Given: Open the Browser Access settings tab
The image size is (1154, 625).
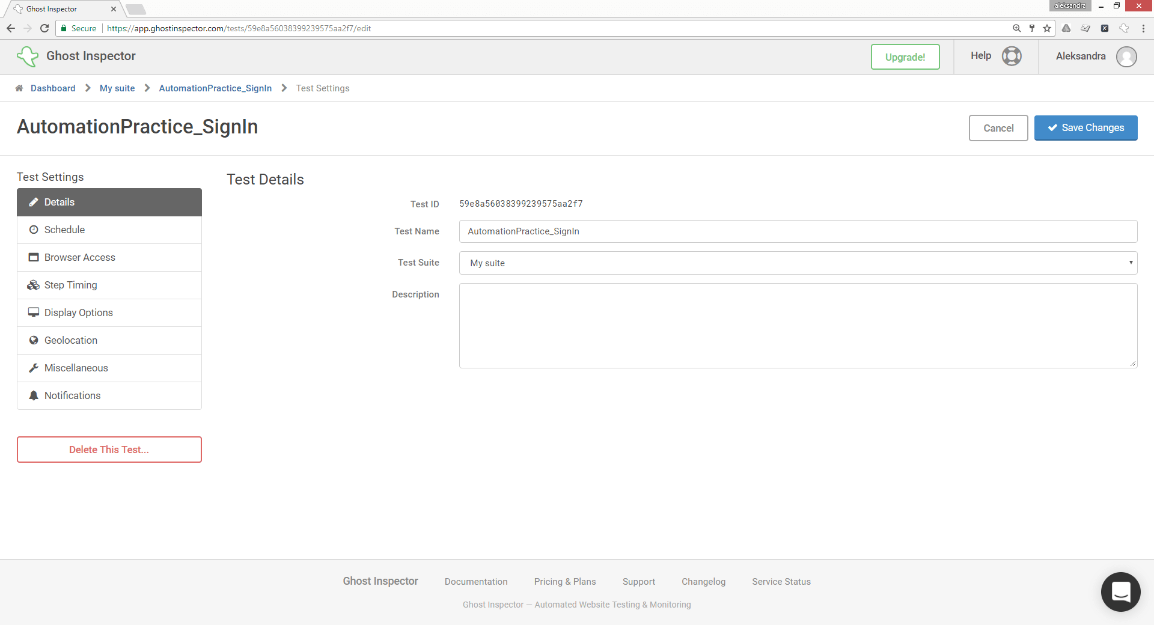Looking at the screenshot, I should [x=109, y=257].
